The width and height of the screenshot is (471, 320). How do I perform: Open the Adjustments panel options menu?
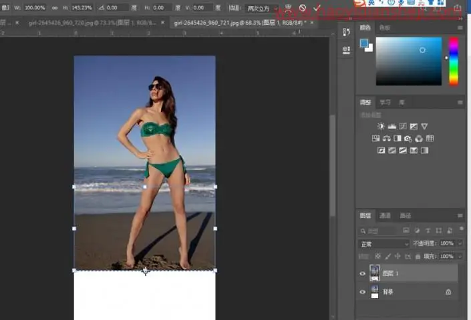coord(460,103)
